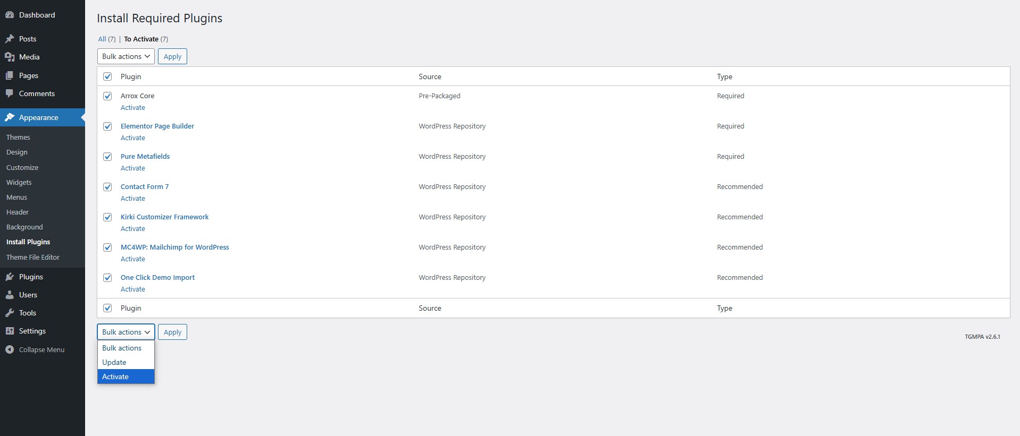1020x436 pixels.
Task: Uncheck the Kirki Customizer Framework checkbox
Action: [x=107, y=217]
